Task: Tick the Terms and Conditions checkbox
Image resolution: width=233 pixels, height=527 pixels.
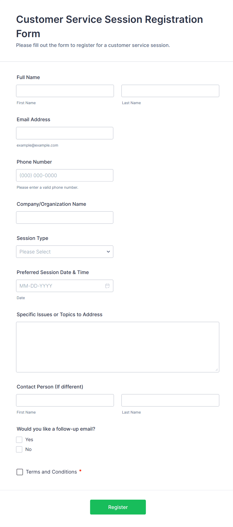Action: tap(20, 472)
